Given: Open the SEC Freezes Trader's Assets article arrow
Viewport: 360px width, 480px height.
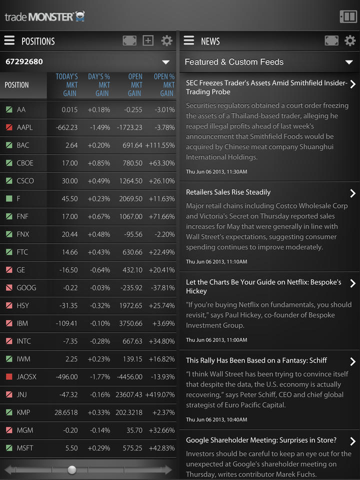Looking at the screenshot, I should point(353,84).
